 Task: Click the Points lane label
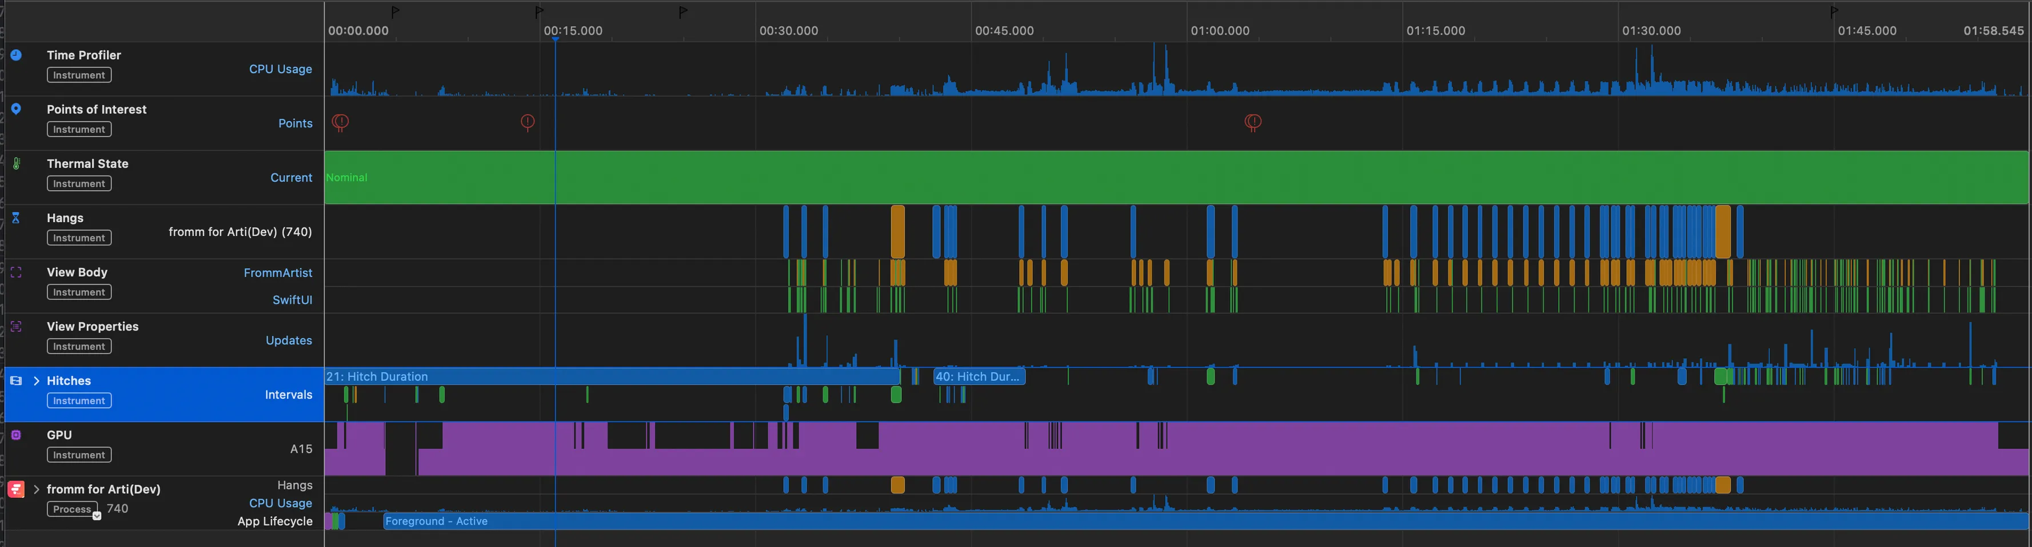295,124
